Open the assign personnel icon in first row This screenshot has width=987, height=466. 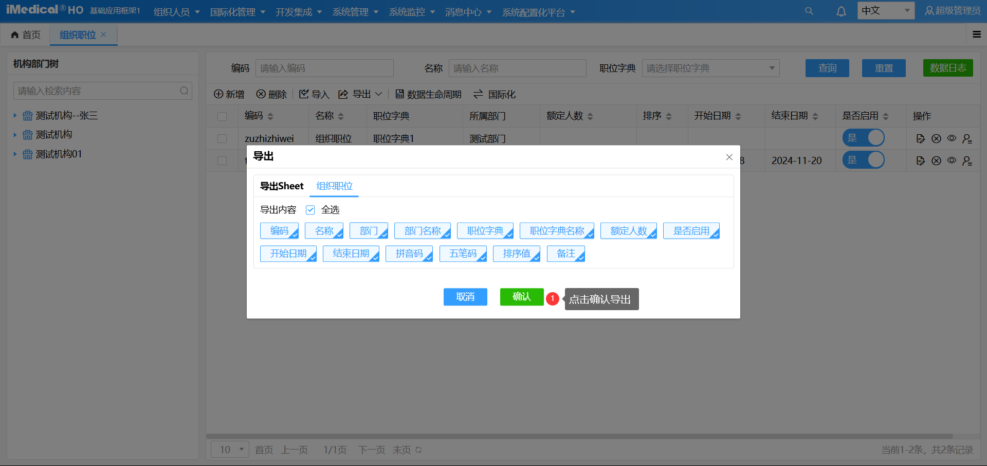point(967,139)
